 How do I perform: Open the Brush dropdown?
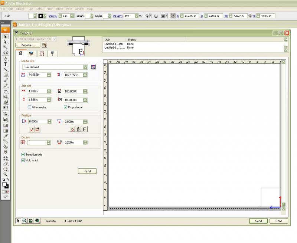point(91,16)
